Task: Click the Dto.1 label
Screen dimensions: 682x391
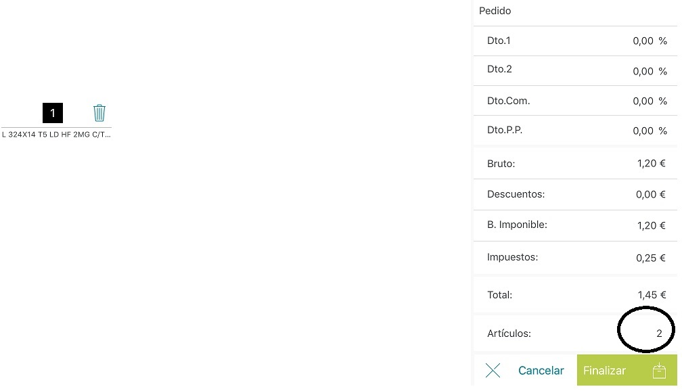Action: [499, 41]
